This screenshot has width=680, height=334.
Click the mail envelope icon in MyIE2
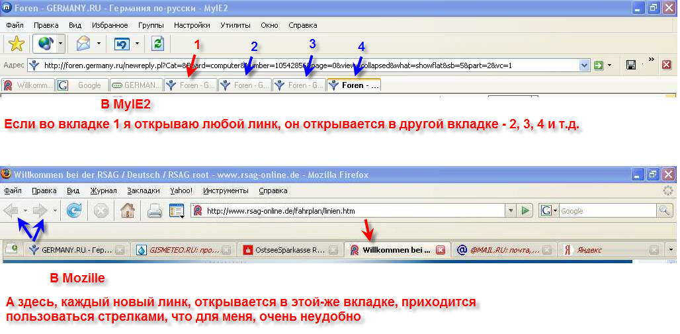tap(83, 44)
